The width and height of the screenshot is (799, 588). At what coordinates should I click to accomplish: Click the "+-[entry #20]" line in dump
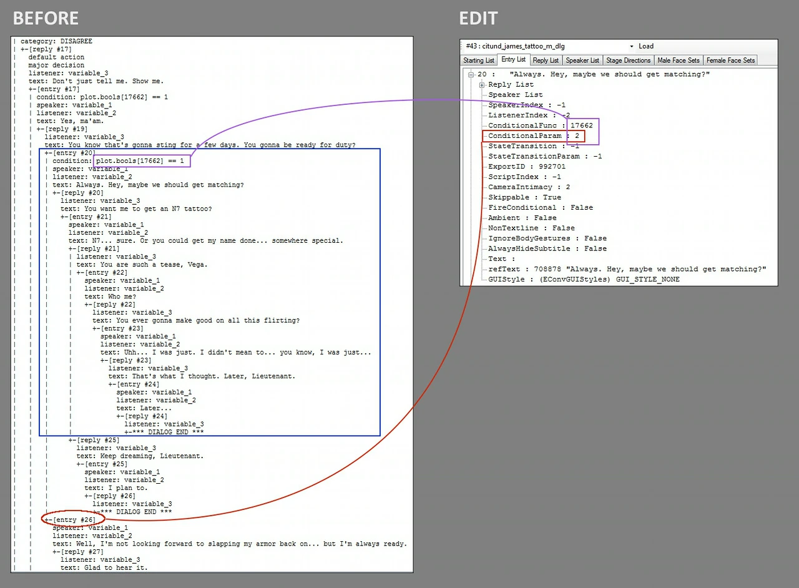(x=71, y=153)
